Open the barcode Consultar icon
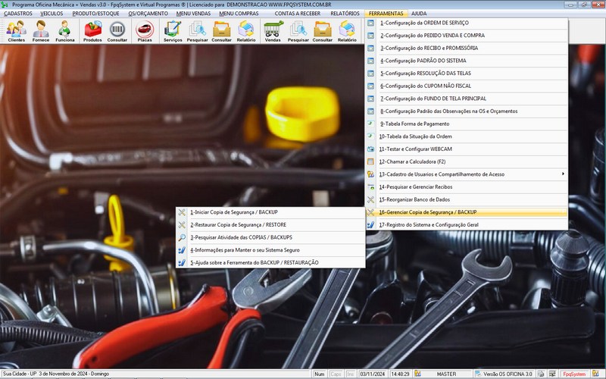The image size is (606, 379). click(x=117, y=31)
